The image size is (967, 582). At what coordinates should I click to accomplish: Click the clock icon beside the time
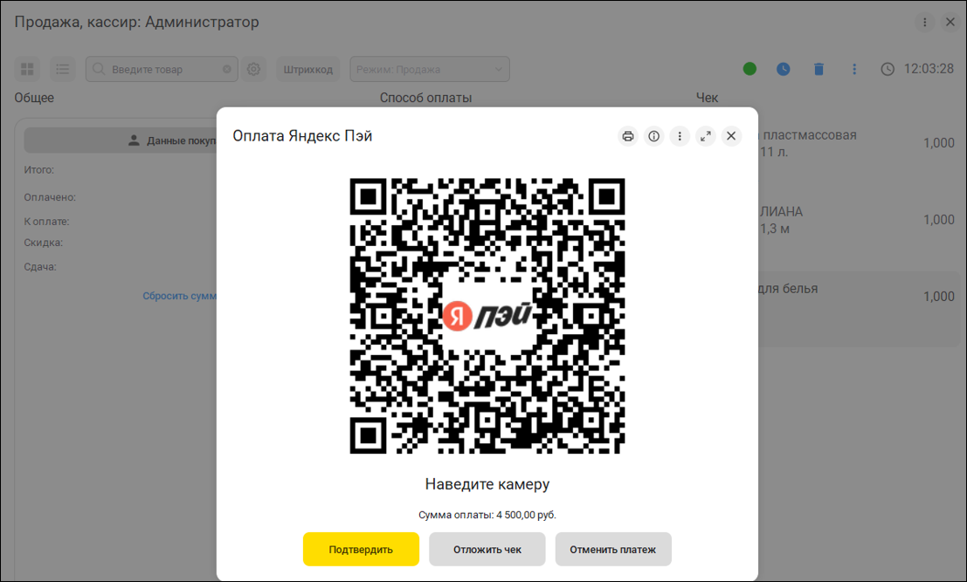[x=888, y=69]
